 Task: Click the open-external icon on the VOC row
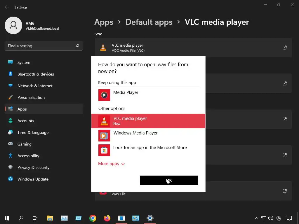point(284,48)
